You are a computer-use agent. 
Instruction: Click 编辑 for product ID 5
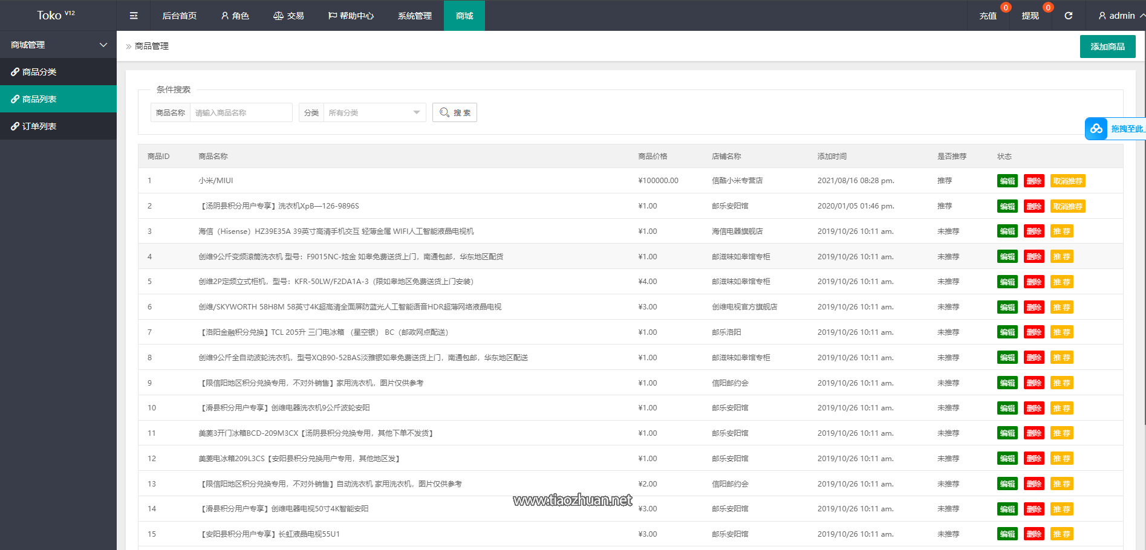(1007, 282)
